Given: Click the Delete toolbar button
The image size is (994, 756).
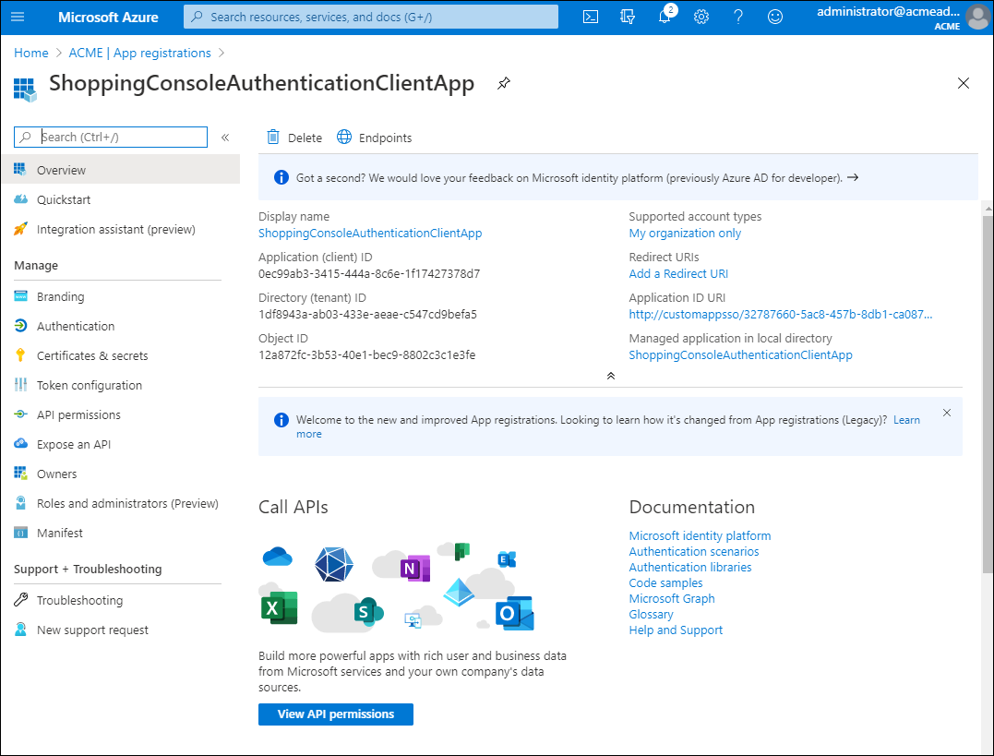Looking at the screenshot, I should pyautogui.click(x=294, y=138).
